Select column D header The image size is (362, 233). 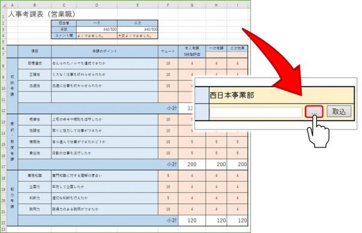tap(97, 5)
